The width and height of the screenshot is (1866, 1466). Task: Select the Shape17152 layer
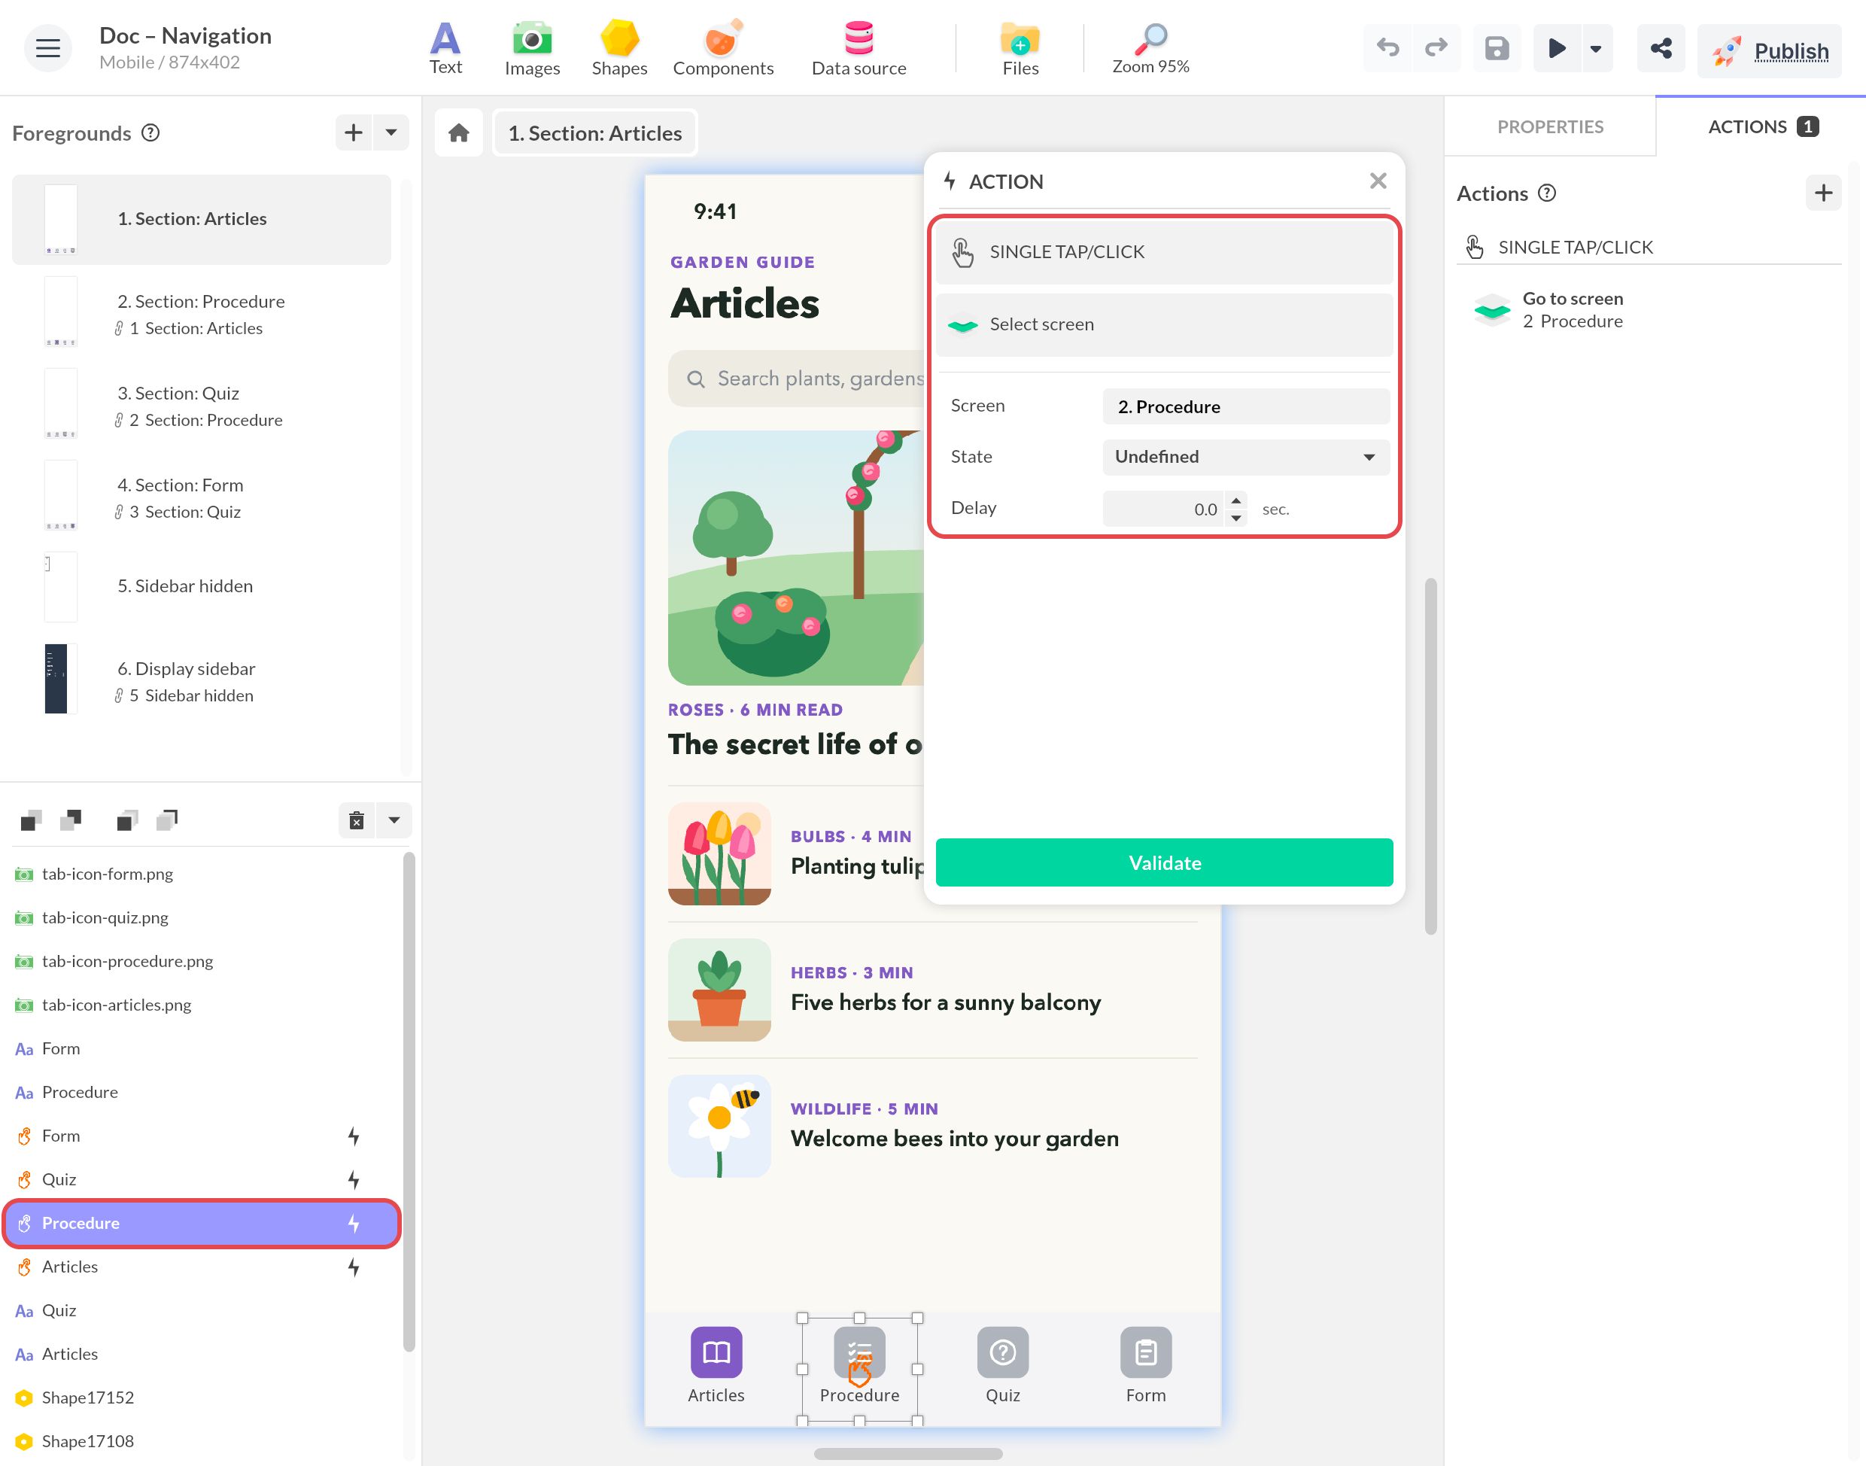(202, 1398)
